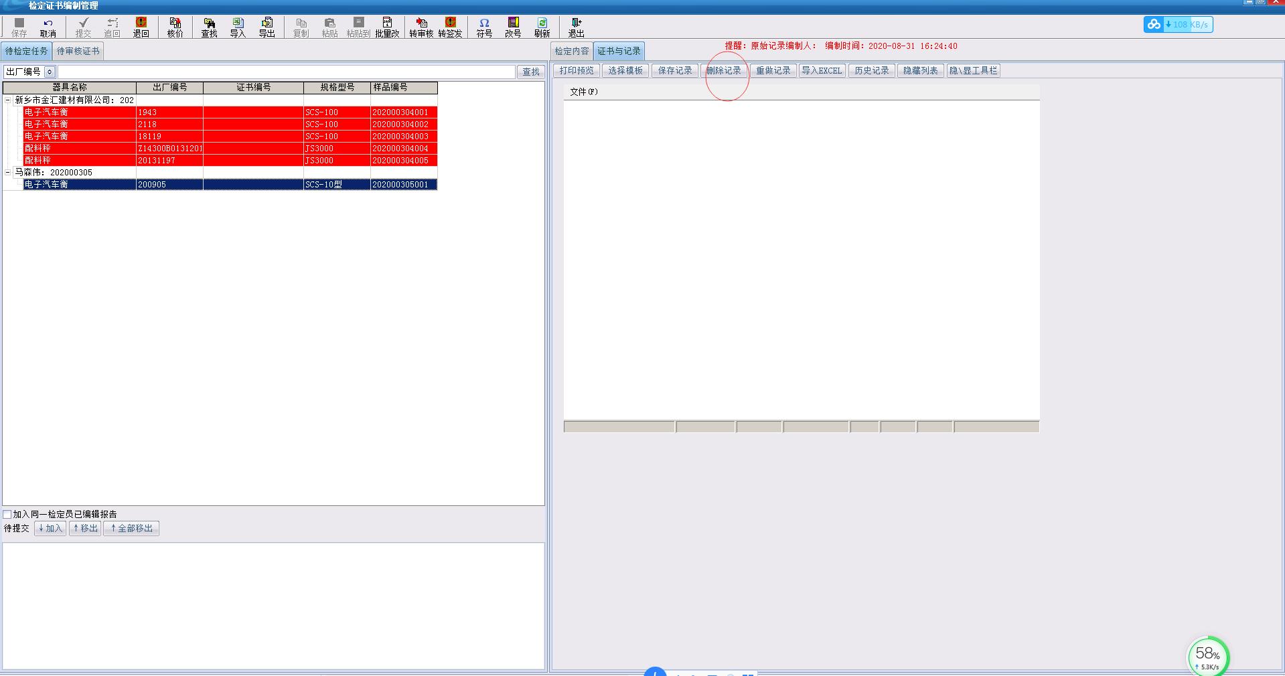Switch to the 检定内容 tab
This screenshot has width=1285, height=676.
click(x=572, y=51)
